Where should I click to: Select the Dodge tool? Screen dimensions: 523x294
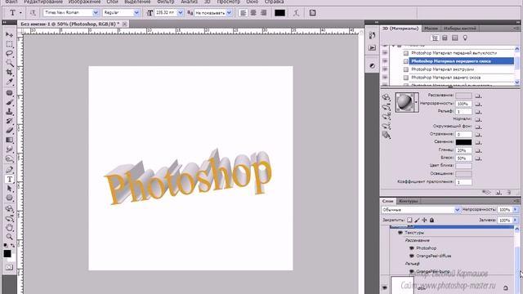[9, 158]
